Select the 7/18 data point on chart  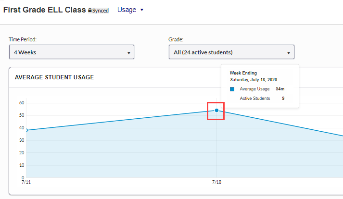216,111
